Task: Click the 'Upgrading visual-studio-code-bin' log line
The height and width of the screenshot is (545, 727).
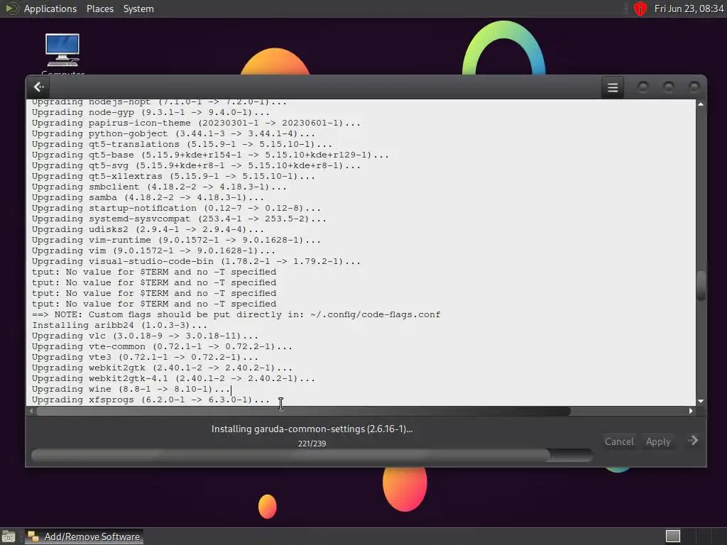Action: click(196, 261)
